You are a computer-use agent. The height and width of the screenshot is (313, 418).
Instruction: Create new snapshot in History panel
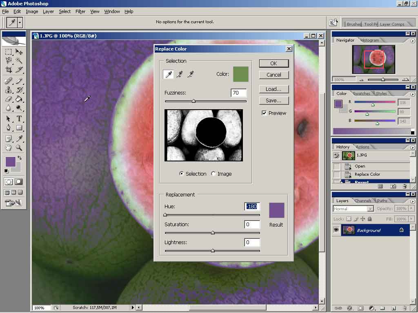[393, 186]
